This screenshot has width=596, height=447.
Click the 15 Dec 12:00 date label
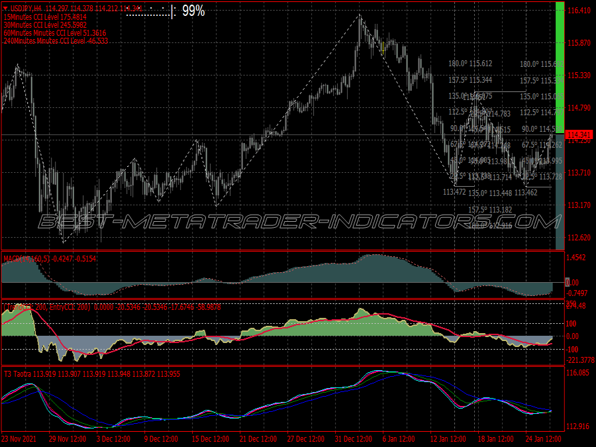click(211, 438)
